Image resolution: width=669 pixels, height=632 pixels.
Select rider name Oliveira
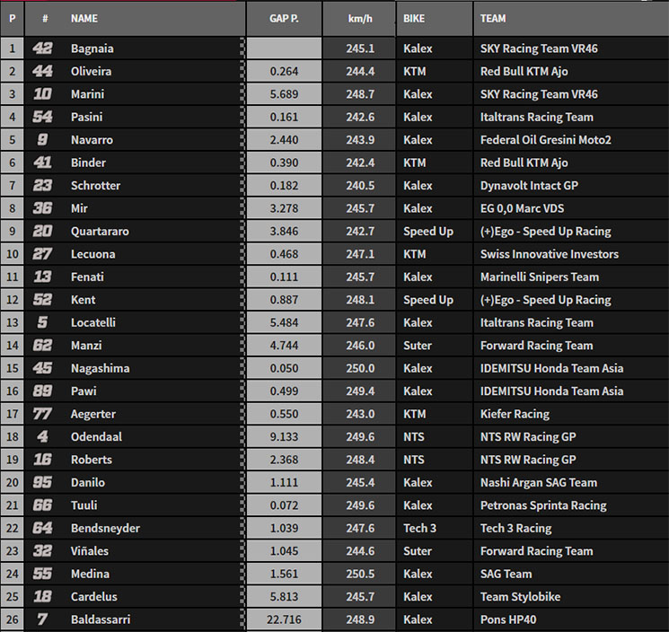pyautogui.click(x=91, y=71)
